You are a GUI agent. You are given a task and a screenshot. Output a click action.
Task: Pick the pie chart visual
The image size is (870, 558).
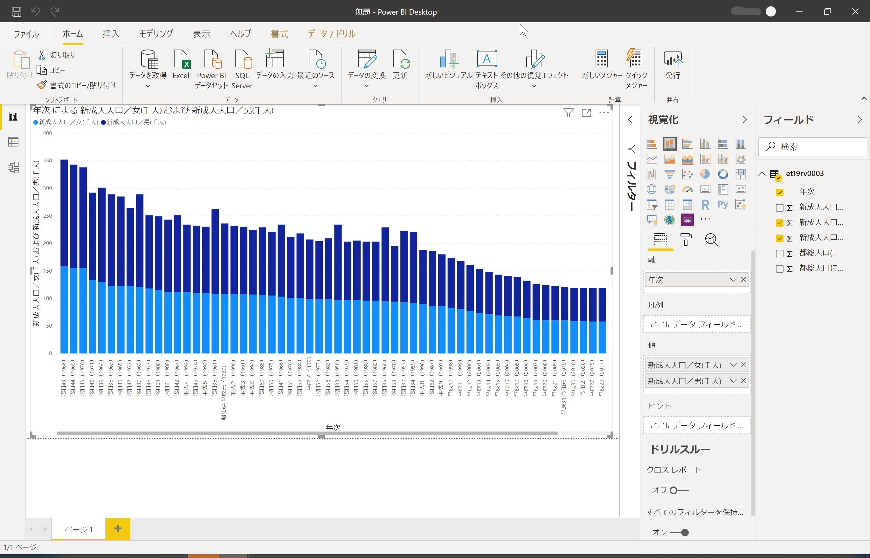coord(705,174)
